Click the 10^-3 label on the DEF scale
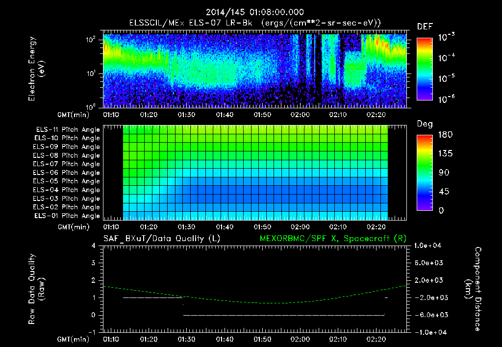502x347 pixels. [446, 37]
